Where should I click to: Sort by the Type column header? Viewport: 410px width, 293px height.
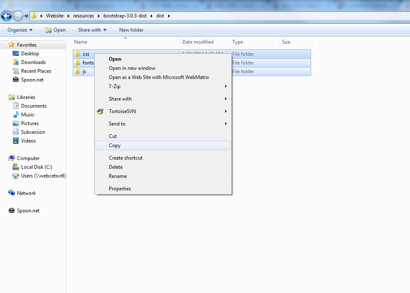click(x=238, y=42)
